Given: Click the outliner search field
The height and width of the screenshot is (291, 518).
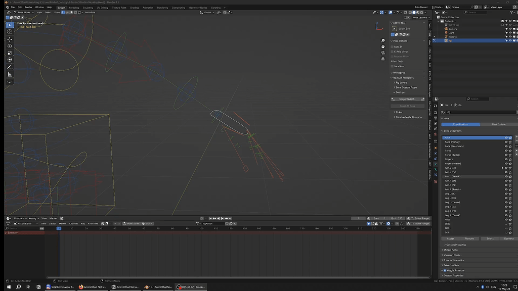Looking at the screenshot, I should 476,13.
